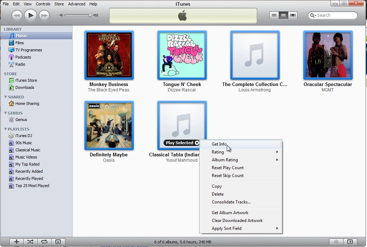Click the Play Selected button

pyautogui.click(x=182, y=143)
